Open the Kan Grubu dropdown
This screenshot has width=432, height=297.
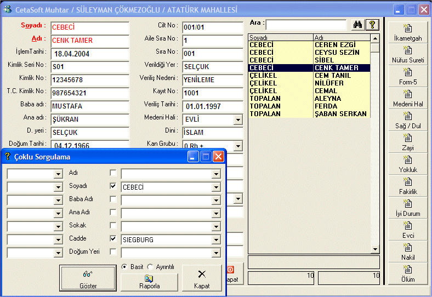(x=238, y=146)
